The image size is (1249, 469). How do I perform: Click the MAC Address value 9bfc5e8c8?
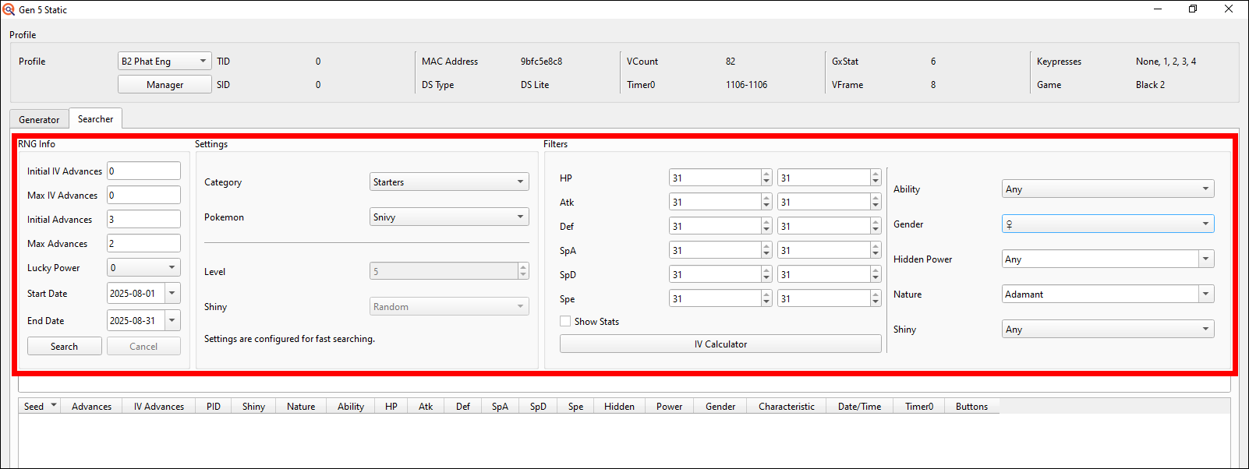[x=541, y=61]
